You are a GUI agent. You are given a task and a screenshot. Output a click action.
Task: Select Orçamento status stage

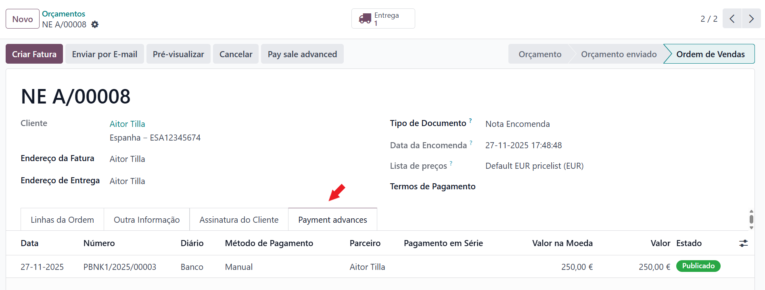pos(539,54)
